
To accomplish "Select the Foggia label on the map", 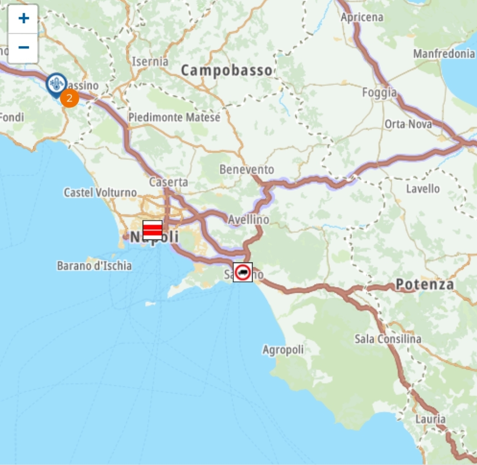I will (379, 92).
